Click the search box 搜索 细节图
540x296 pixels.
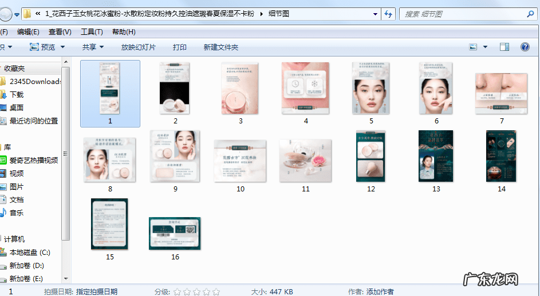pos(458,14)
